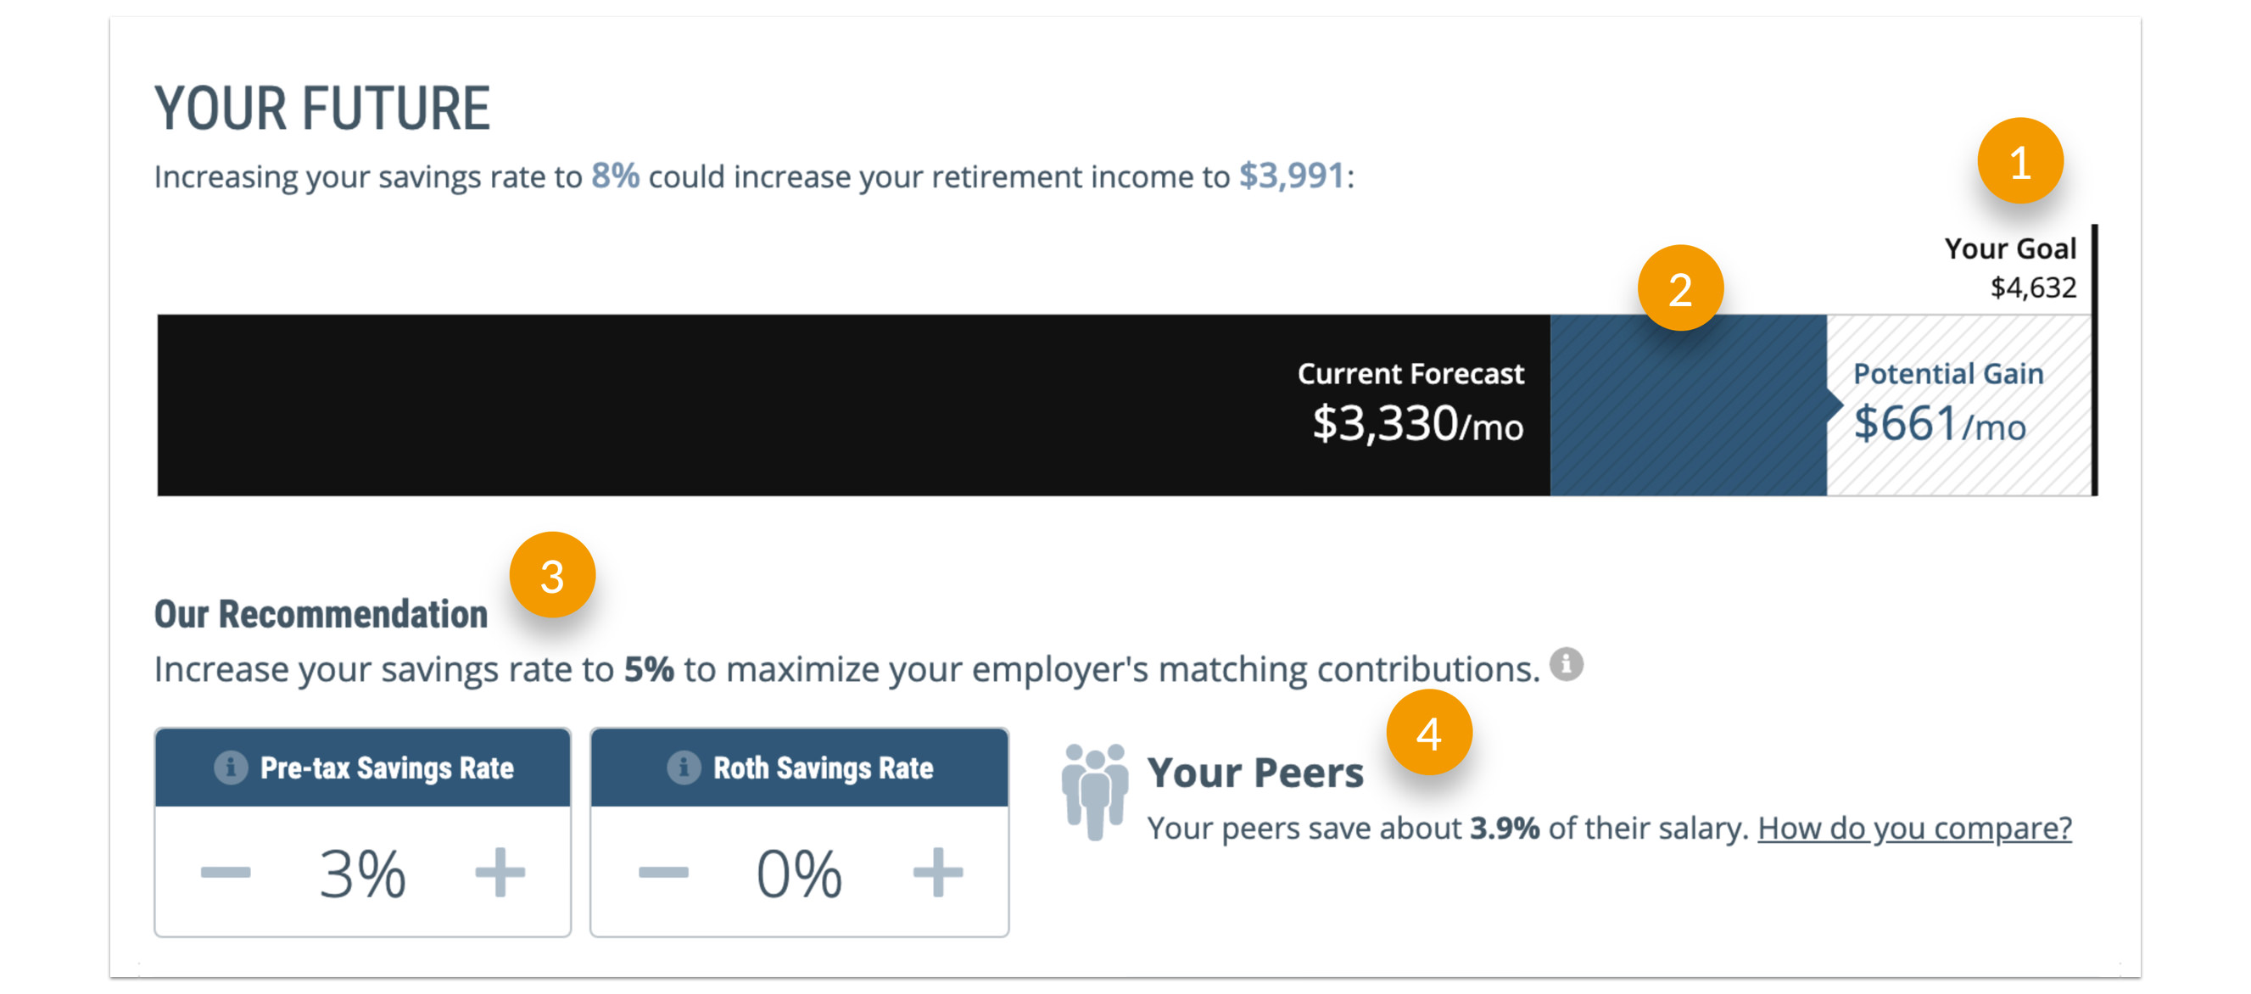
Task: Click the Roth 0% value field
Action: coord(799,874)
